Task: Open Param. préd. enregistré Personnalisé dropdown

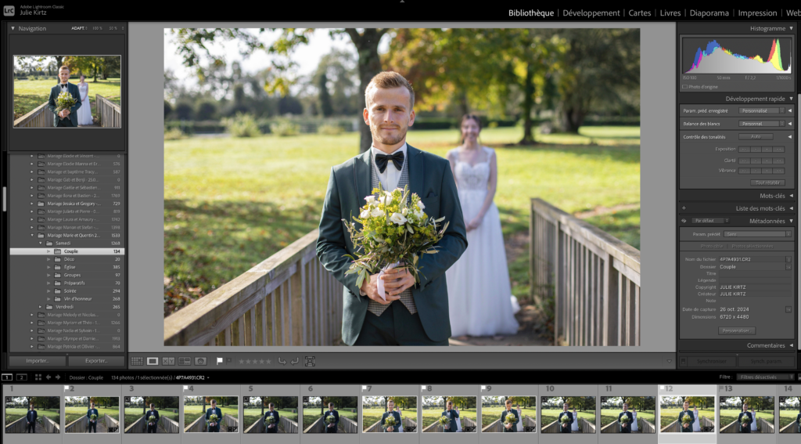Action: pyautogui.click(x=761, y=110)
